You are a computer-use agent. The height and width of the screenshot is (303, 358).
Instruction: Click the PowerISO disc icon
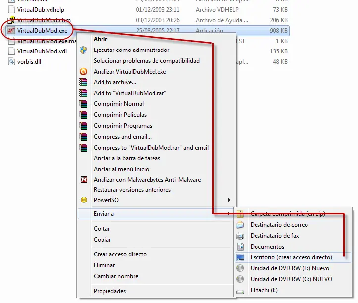[x=84, y=200]
